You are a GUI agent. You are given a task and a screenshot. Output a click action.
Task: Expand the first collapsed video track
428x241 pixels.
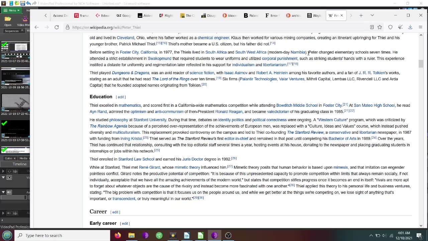(x=3, y=171)
